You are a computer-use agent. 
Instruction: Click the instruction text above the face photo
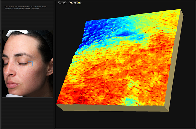(25, 8)
